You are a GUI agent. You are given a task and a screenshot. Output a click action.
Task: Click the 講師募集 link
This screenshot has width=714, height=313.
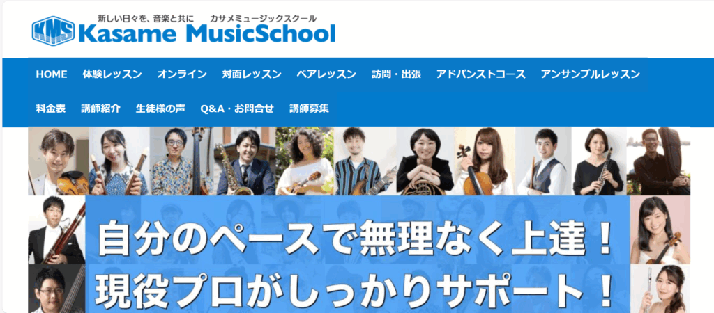pos(309,109)
